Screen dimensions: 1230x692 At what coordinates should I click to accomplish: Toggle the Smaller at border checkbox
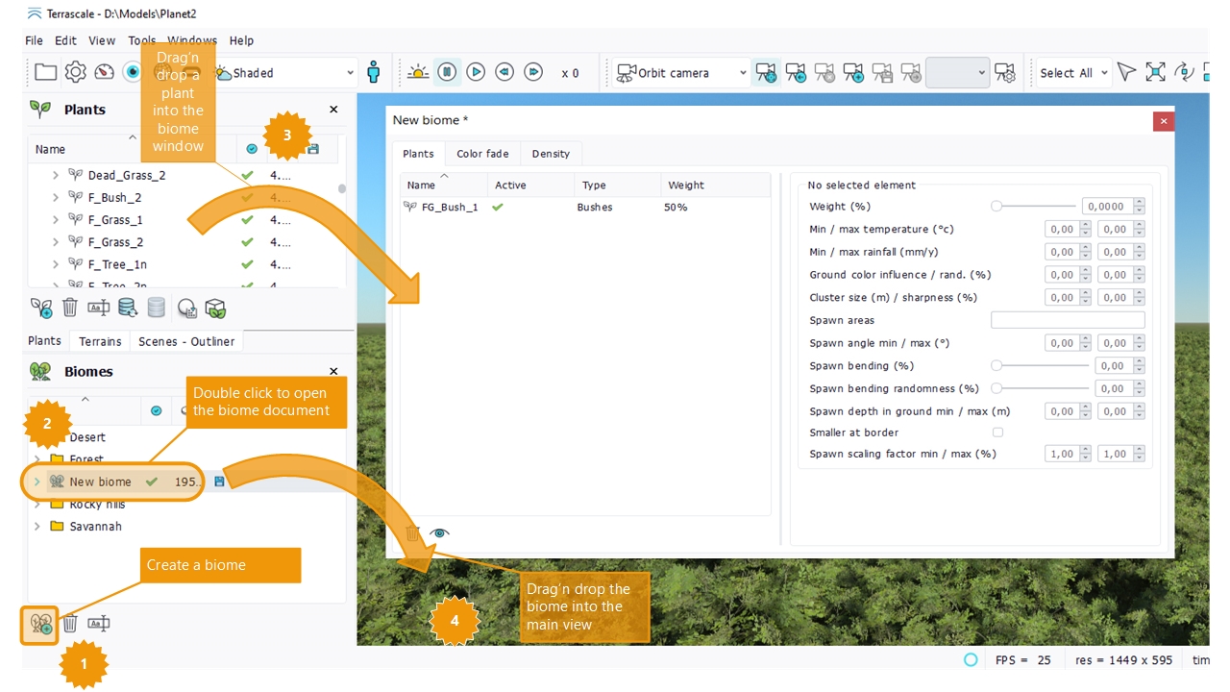pos(997,432)
